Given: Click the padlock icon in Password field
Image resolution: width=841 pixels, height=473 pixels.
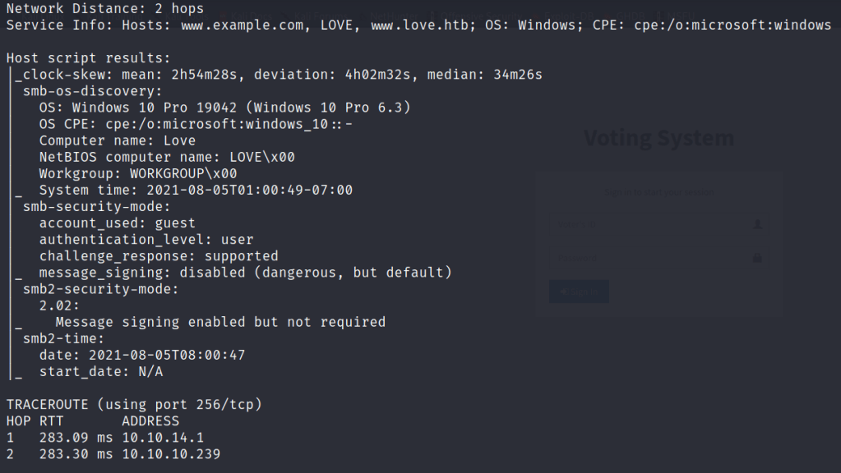Looking at the screenshot, I should point(757,258).
